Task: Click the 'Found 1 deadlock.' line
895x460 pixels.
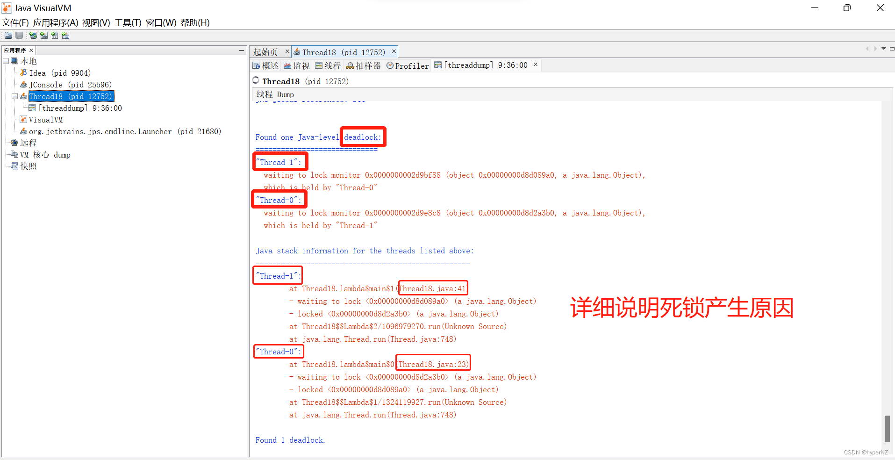Action: coord(290,440)
